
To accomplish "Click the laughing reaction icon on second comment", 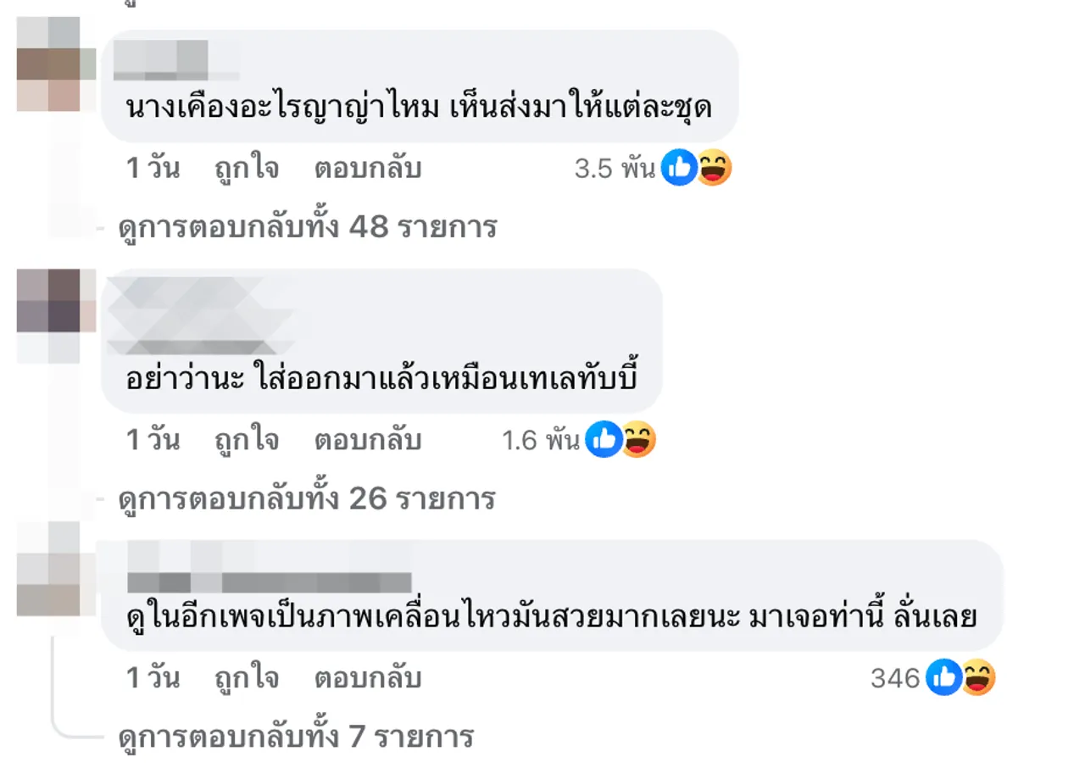I will [x=637, y=439].
